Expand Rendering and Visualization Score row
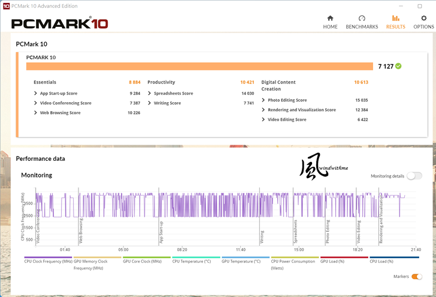This screenshot has height=297, width=436. 264,110
